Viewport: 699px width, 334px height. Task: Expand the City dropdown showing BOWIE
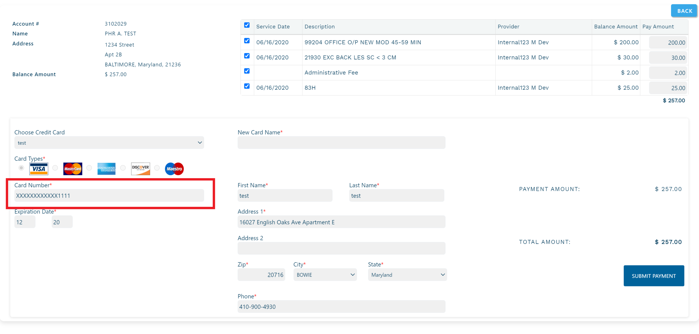[325, 275]
